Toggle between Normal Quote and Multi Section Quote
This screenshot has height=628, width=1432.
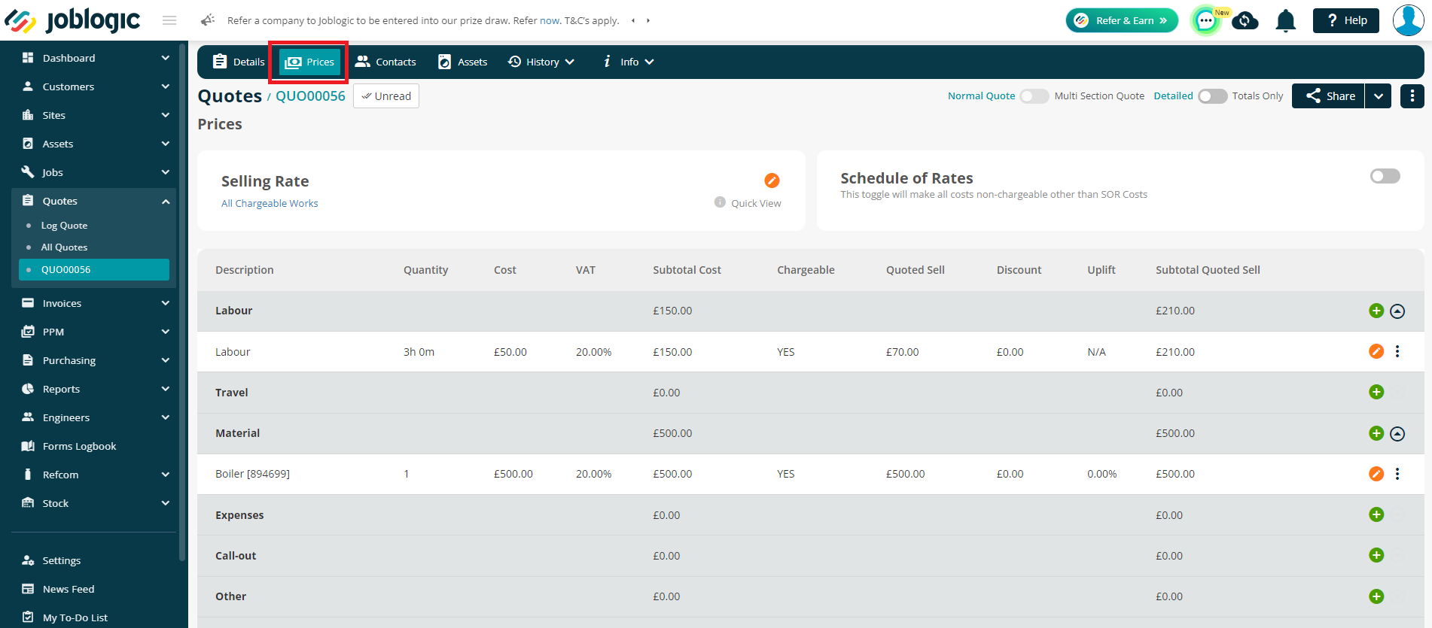point(1034,96)
